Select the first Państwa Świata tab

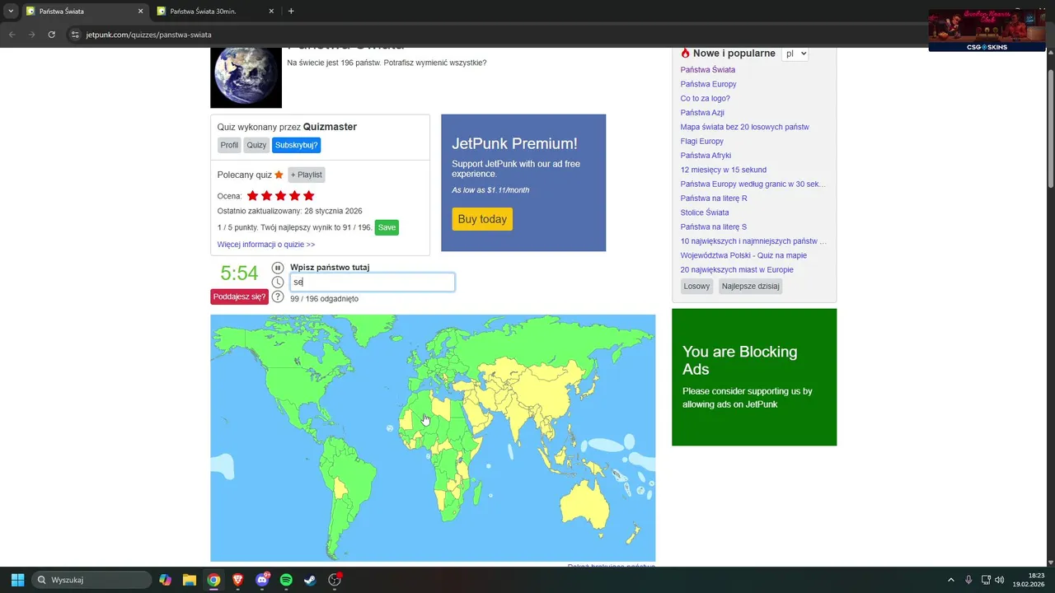pos(84,12)
